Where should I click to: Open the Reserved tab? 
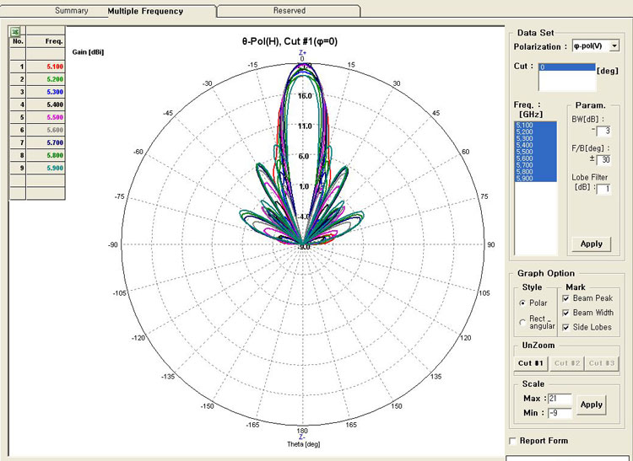289,11
